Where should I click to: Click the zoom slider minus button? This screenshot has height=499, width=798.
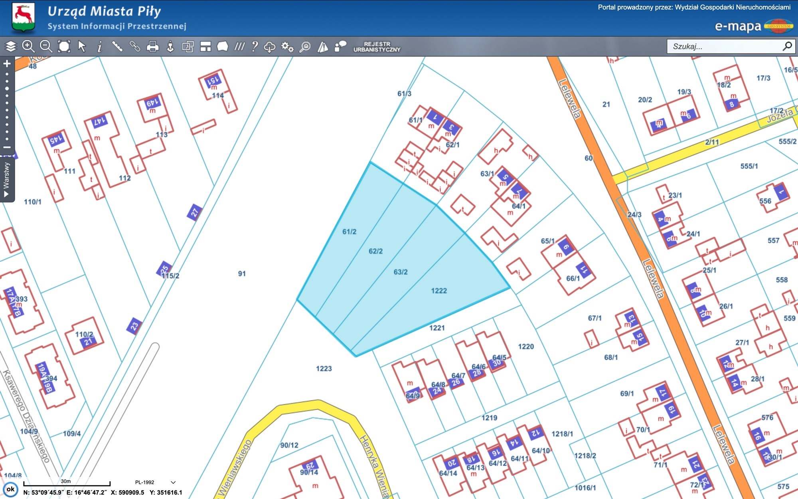(7, 147)
